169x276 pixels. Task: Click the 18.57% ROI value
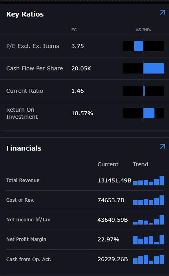pos(82,113)
